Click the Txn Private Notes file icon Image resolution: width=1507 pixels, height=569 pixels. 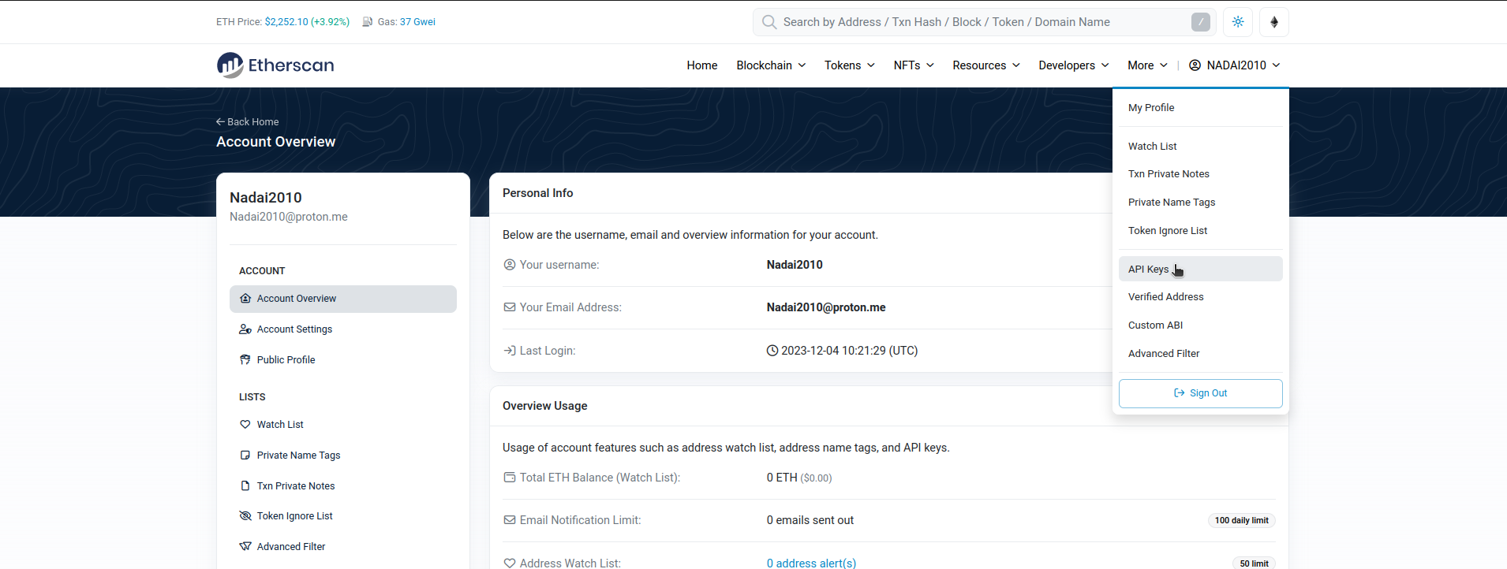245,486
